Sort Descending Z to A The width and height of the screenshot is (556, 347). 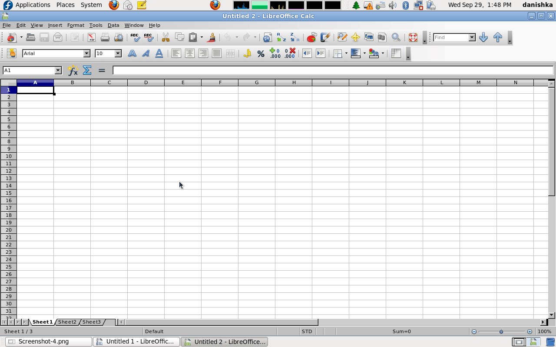coord(295,37)
